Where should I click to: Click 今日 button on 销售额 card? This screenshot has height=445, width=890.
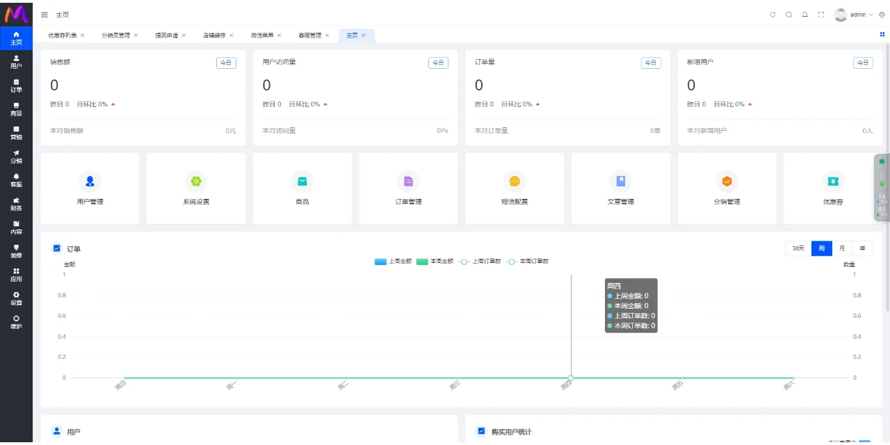click(226, 63)
